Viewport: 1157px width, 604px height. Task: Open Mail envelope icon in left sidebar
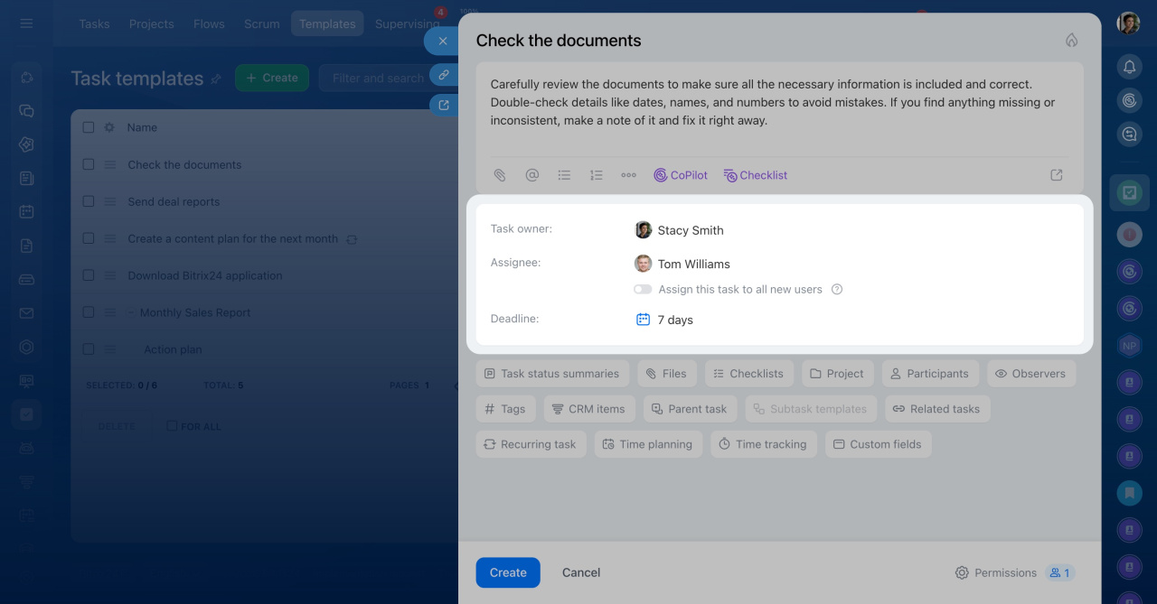26,313
